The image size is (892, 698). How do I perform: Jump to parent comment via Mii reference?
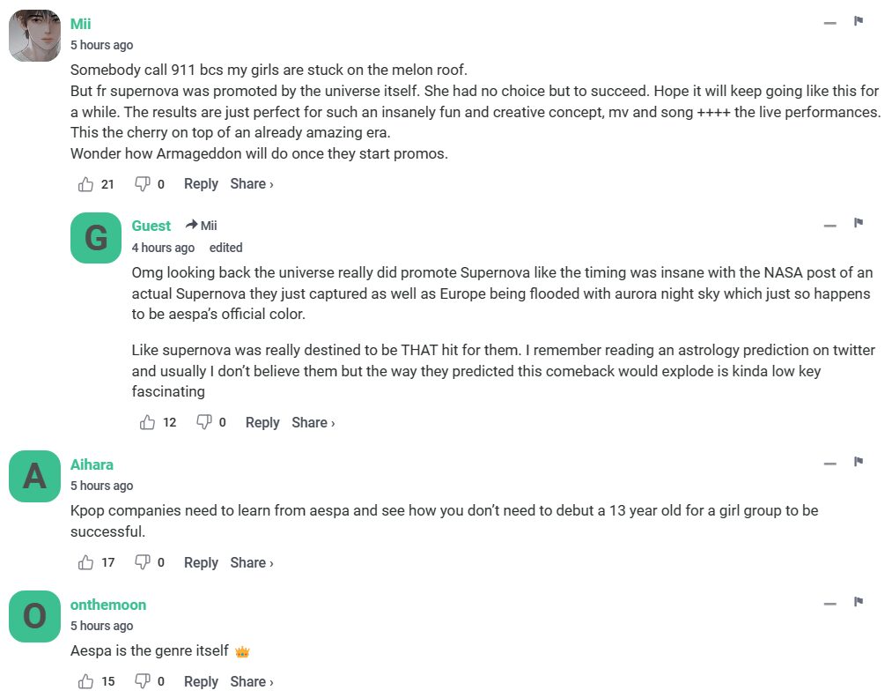(202, 226)
